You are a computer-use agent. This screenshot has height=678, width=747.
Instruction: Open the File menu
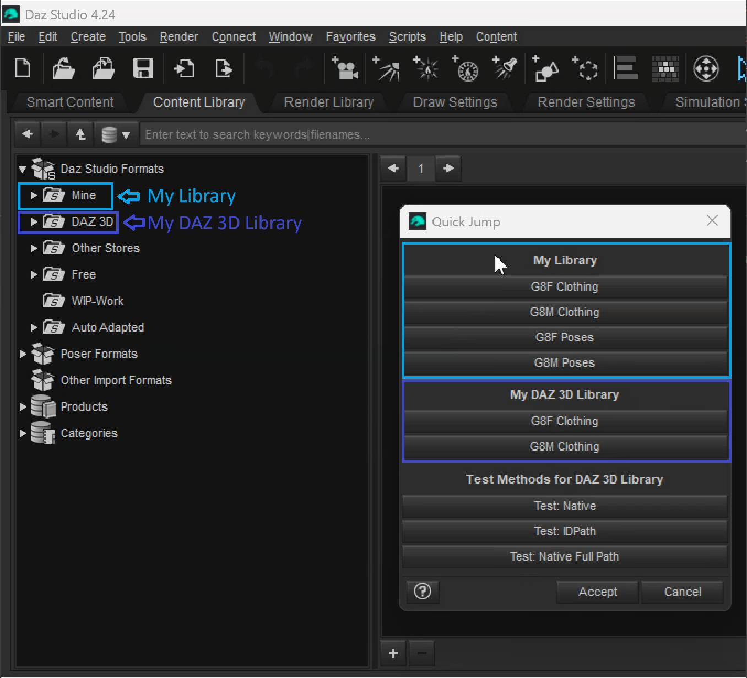pos(17,37)
